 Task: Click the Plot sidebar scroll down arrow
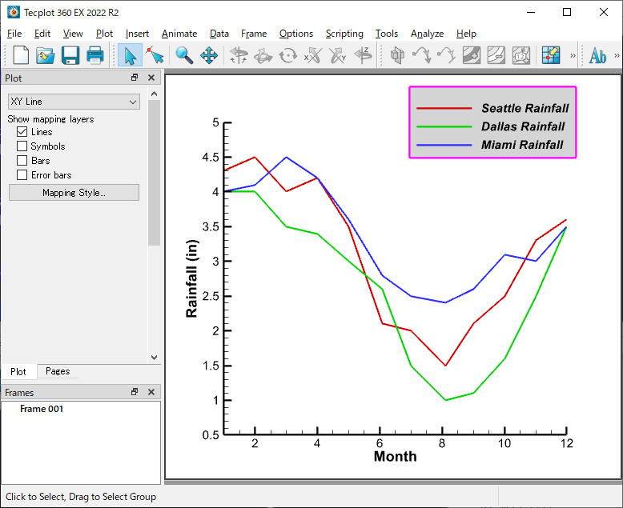[x=155, y=357]
